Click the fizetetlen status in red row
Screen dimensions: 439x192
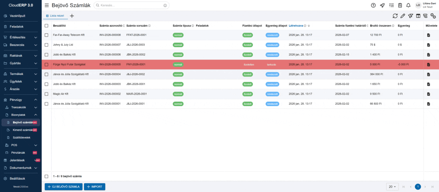pos(249,65)
